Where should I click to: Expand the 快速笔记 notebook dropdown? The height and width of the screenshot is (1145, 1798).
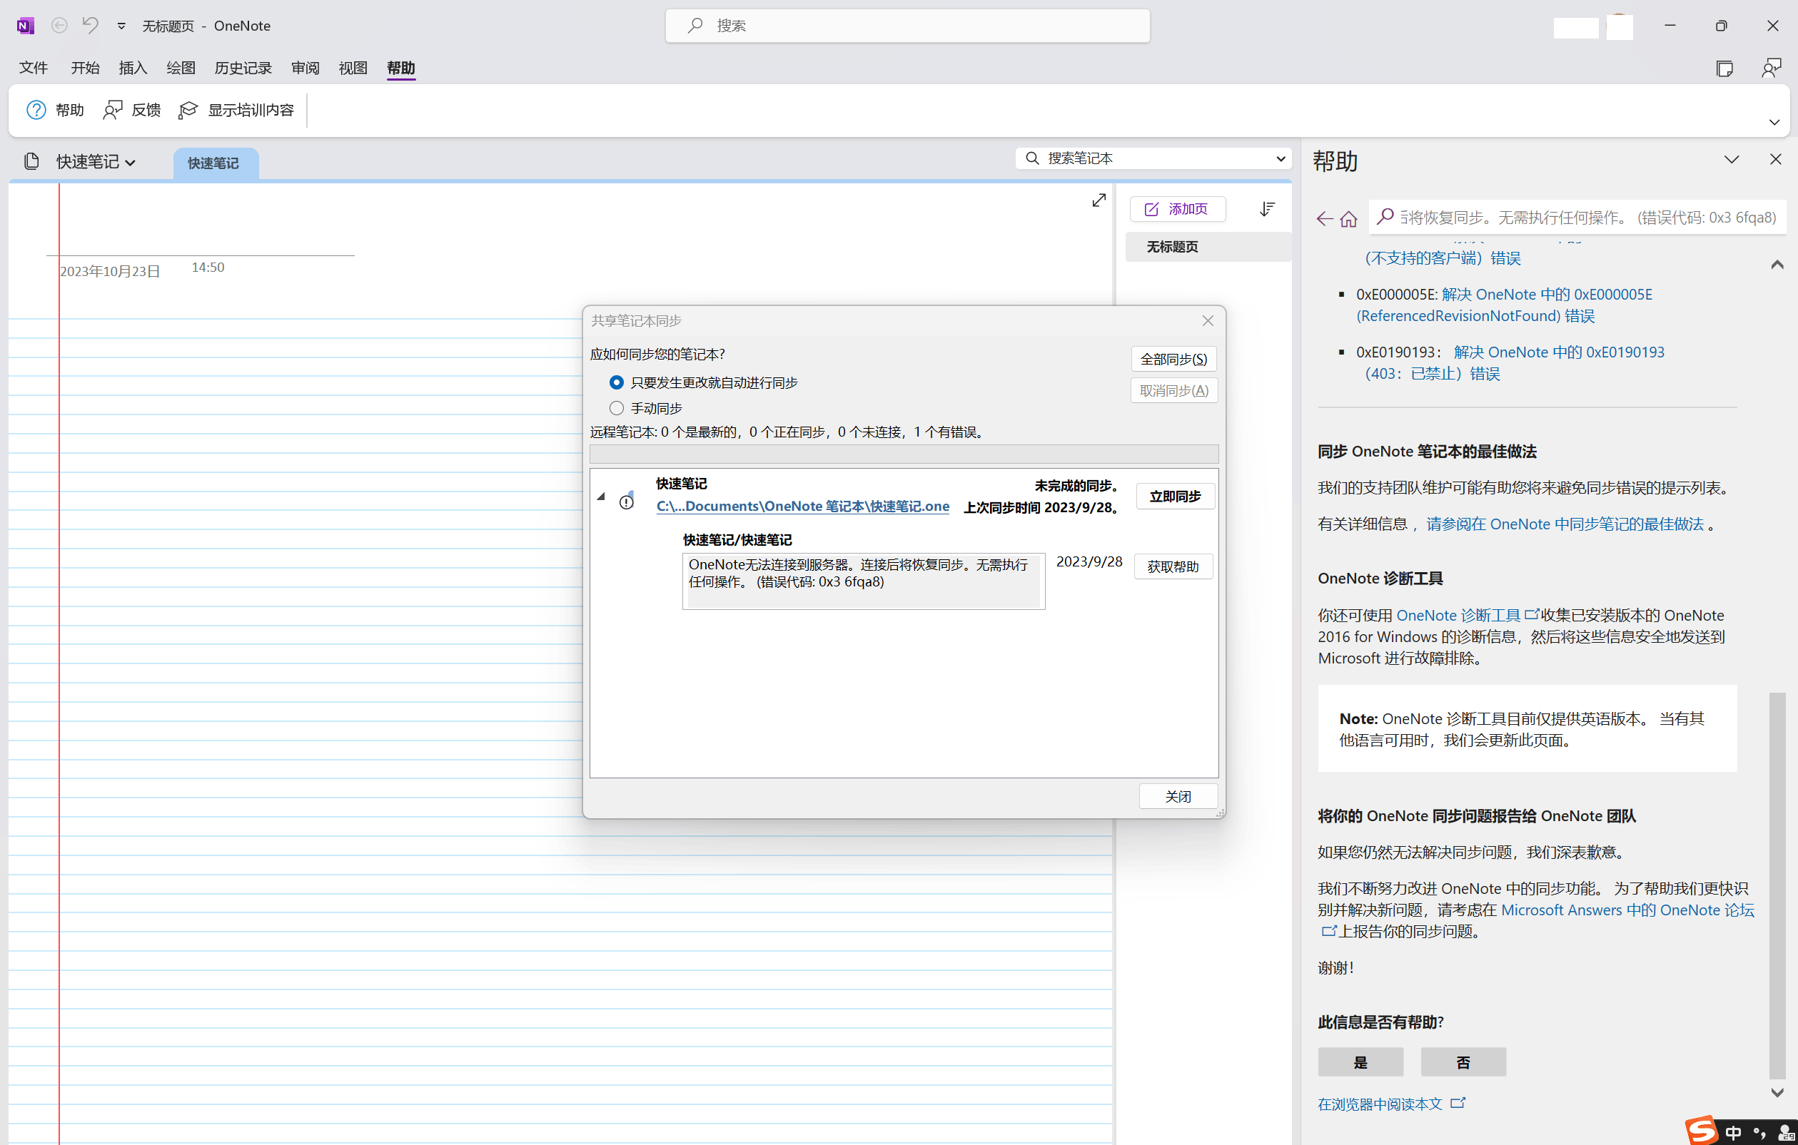tap(96, 162)
